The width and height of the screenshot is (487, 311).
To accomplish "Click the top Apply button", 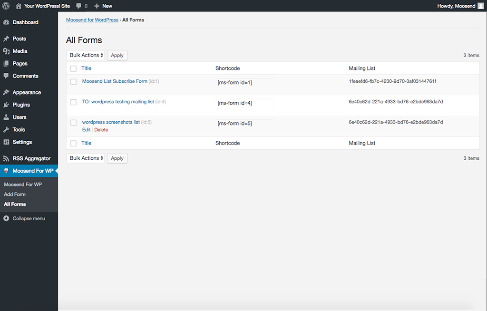I will (x=117, y=55).
